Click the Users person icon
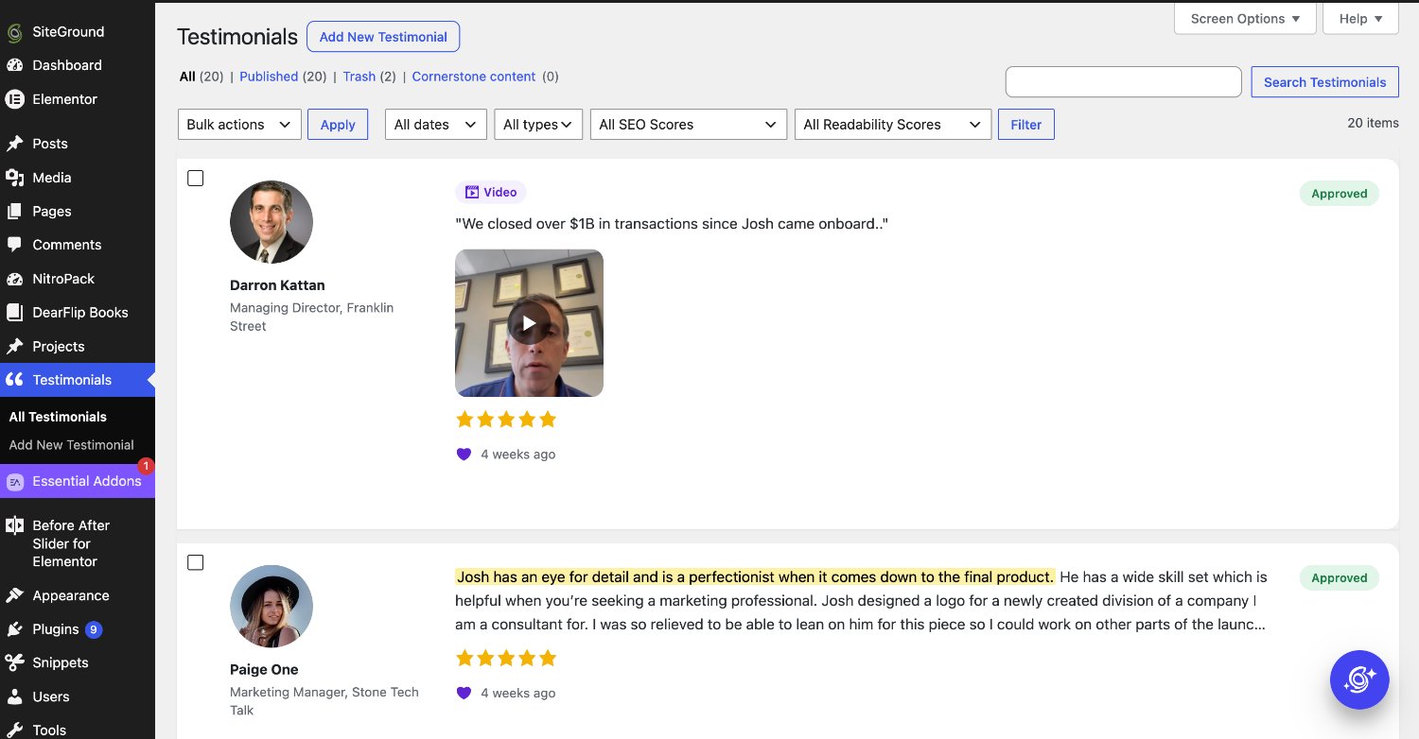1419x739 pixels. point(14,697)
